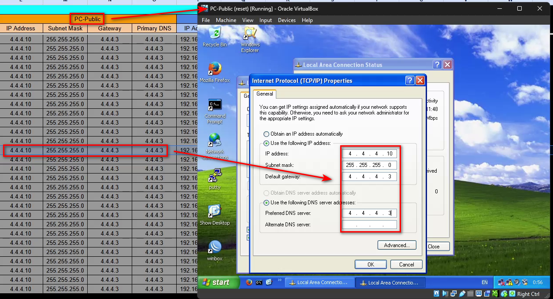Click the USB plug icon in VirtualBox status bar
Viewport: 553px width, 299px height.
462,294
